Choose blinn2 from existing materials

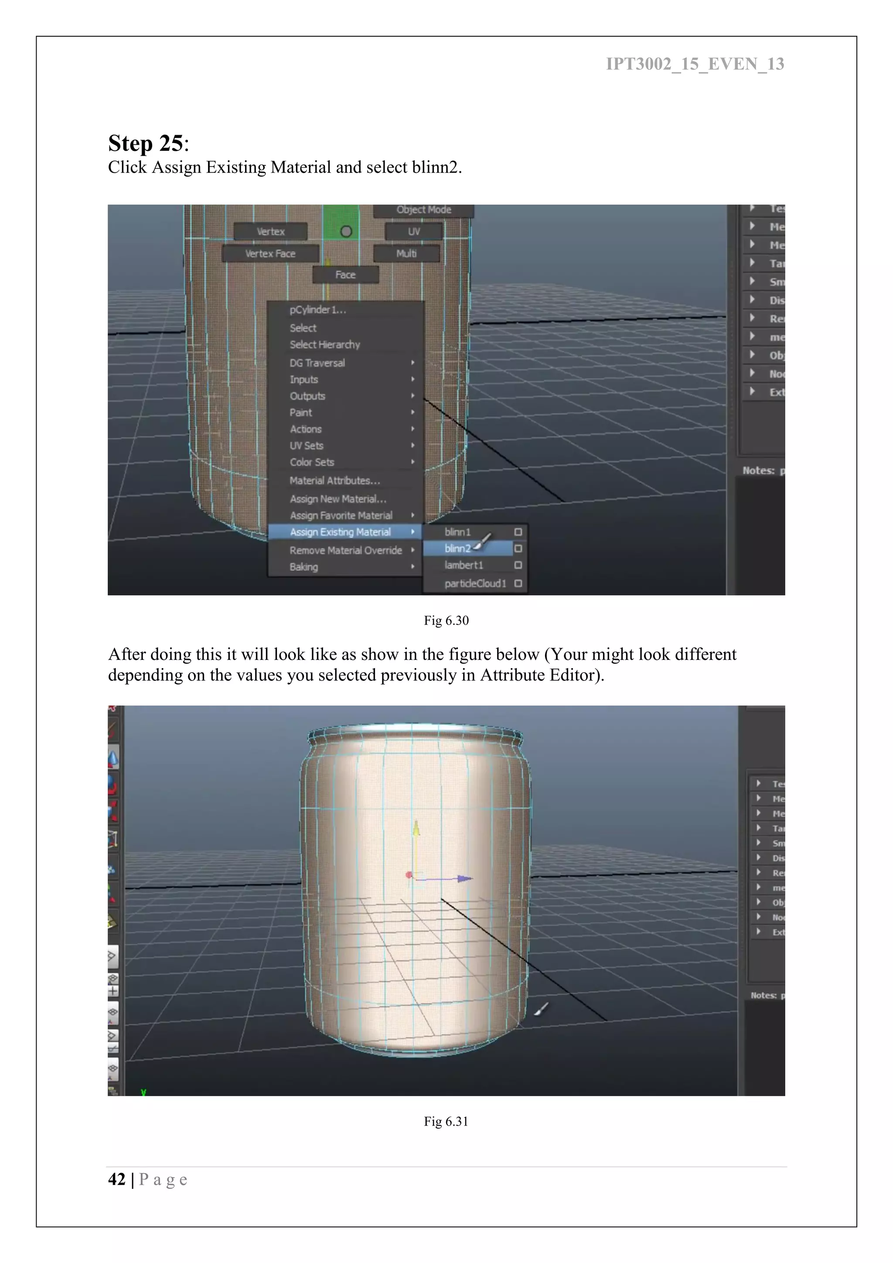[457, 549]
